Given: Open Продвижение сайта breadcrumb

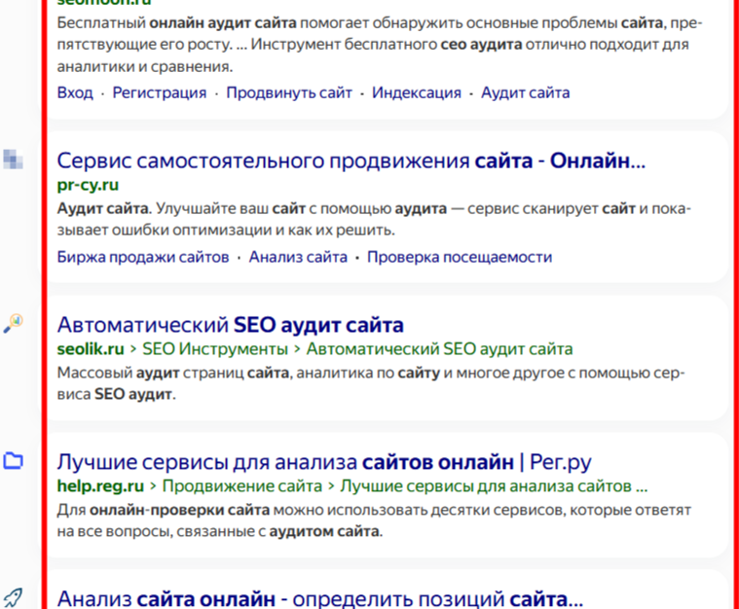Looking at the screenshot, I should click(241, 486).
